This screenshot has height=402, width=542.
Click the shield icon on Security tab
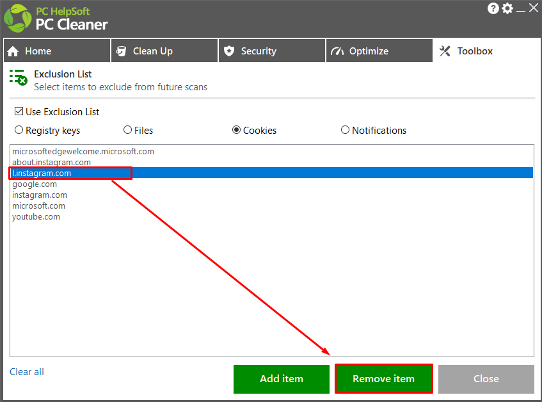pyautogui.click(x=229, y=51)
